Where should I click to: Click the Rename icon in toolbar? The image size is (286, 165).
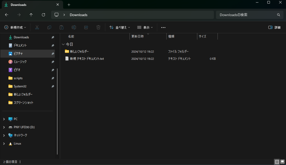point(74,27)
